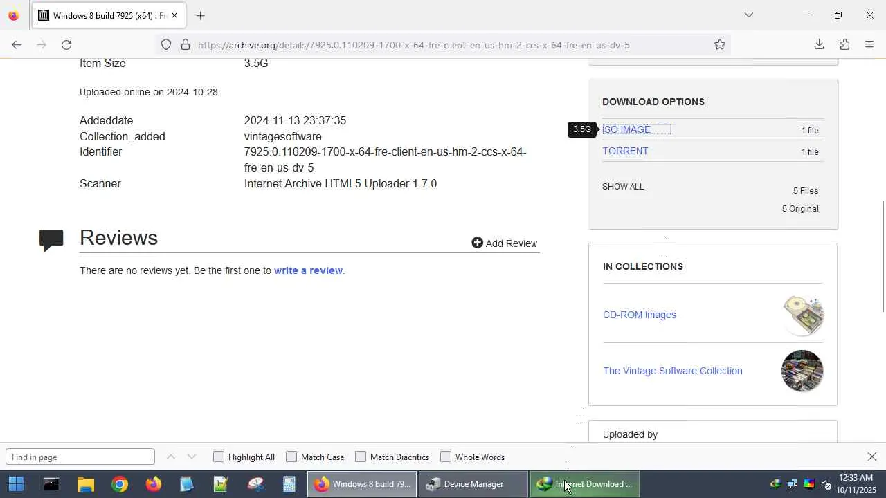Click the 5 Files link
886x498 pixels.
[x=806, y=191]
